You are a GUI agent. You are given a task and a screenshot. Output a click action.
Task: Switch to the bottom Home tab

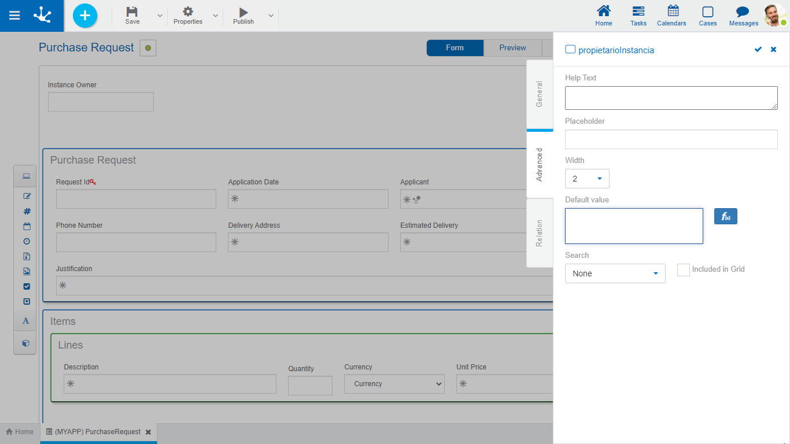pyautogui.click(x=20, y=432)
